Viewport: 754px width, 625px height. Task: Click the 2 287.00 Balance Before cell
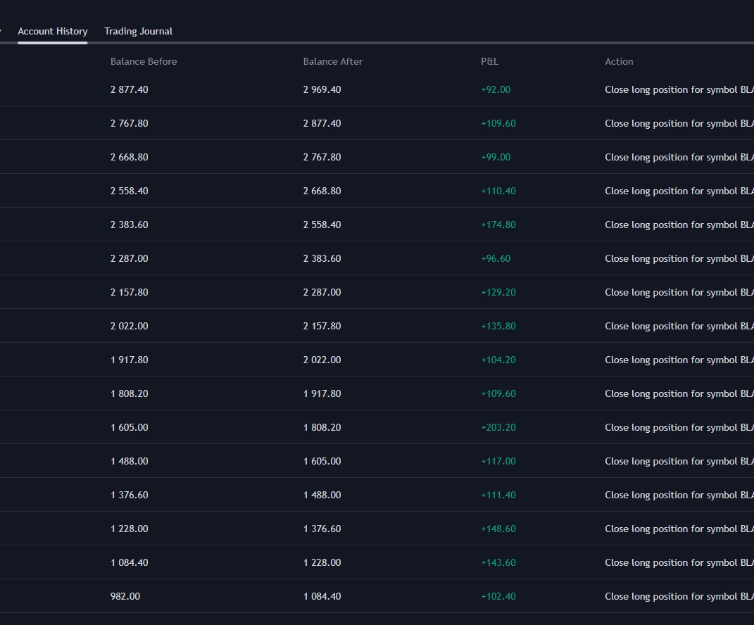(x=130, y=258)
